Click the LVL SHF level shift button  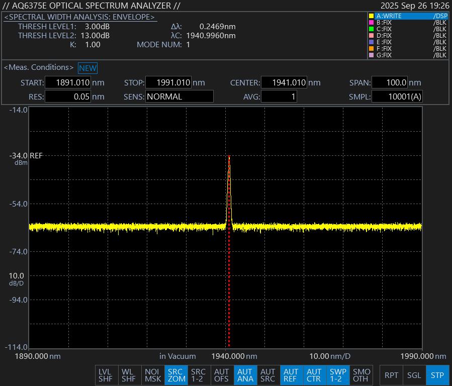[106, 375]
